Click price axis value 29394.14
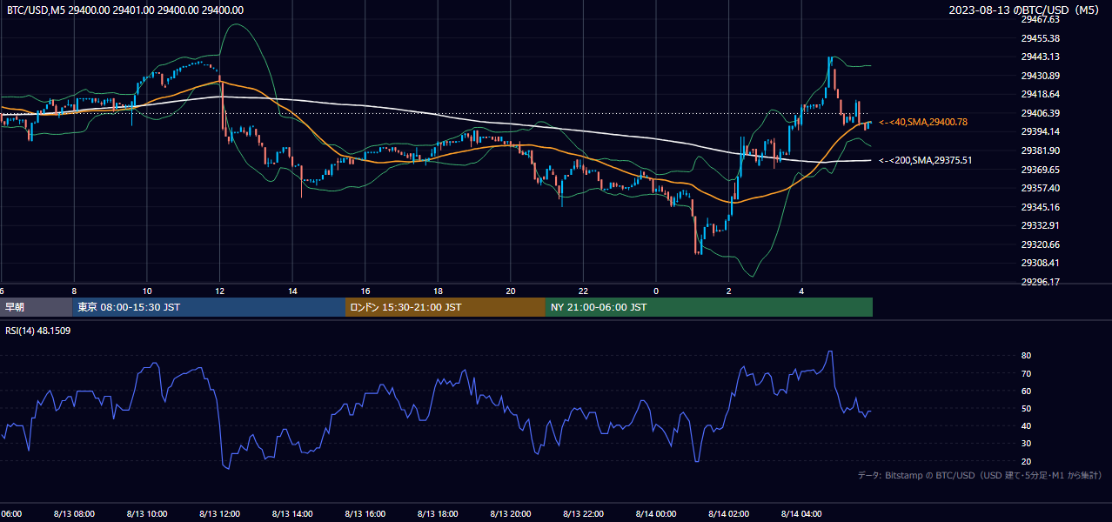This screenshot has height=522, width=1112. (x=1040, y=131)
